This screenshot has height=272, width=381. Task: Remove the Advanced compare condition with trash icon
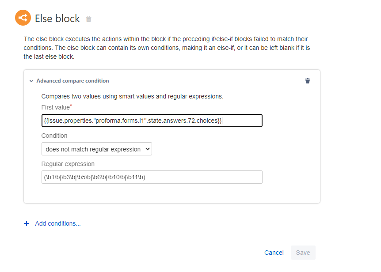308,81
